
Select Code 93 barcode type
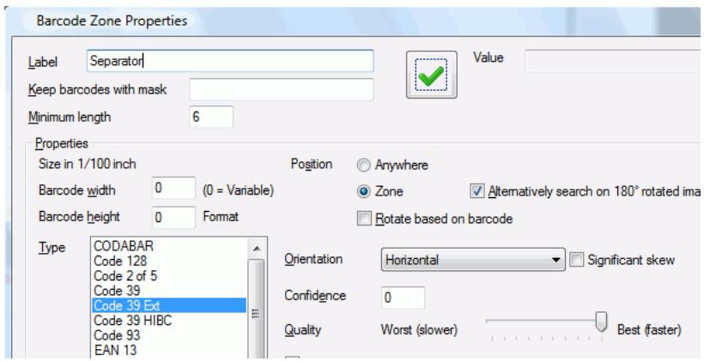coord(169,335)
